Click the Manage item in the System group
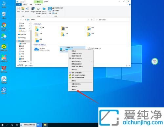 point(55,13)
